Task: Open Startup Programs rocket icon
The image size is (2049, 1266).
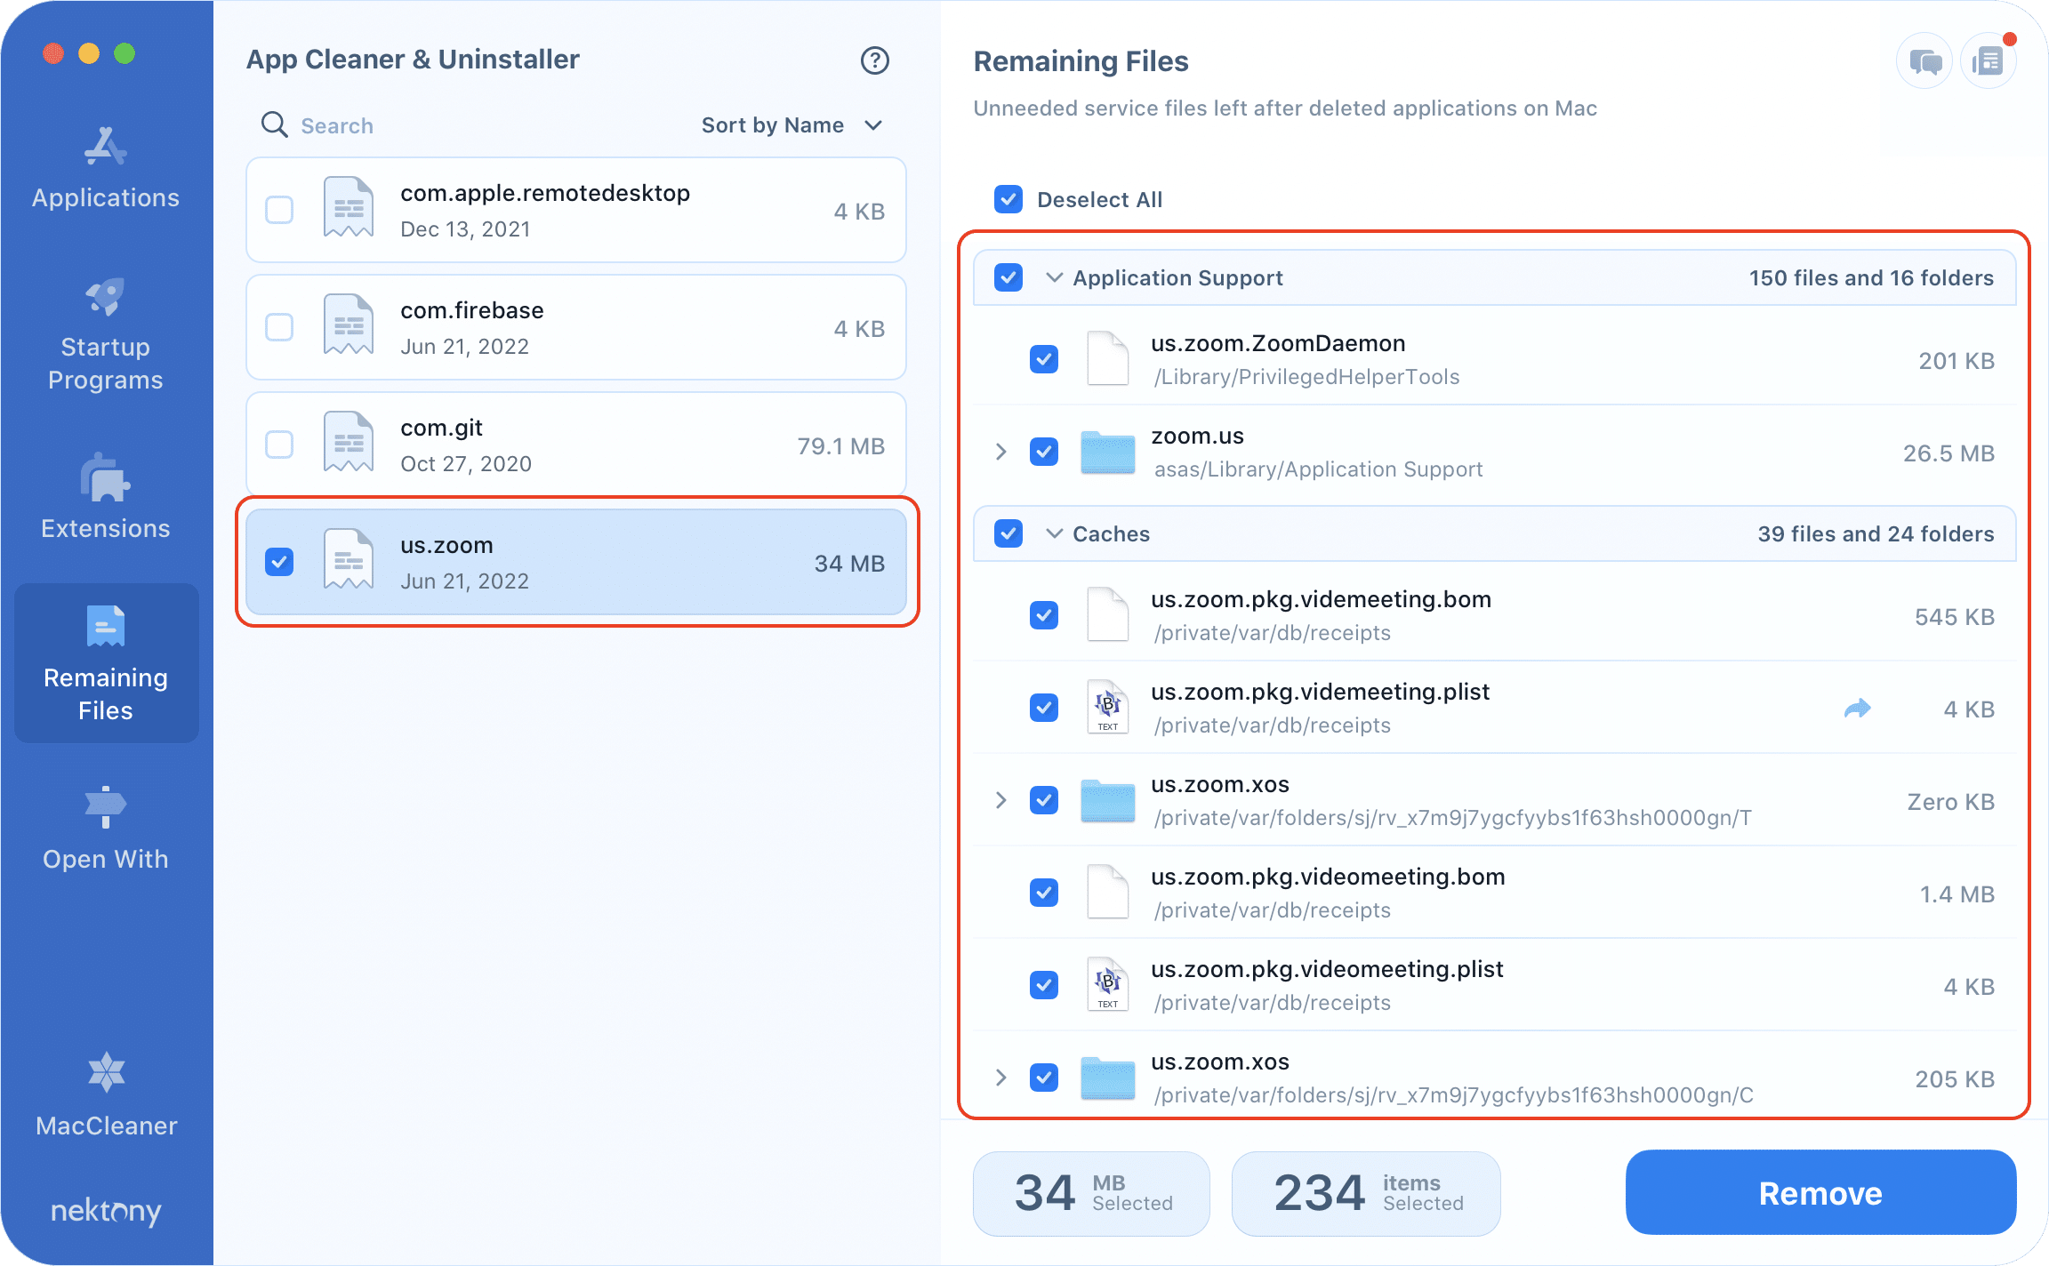Action: pyautogui.click(x=105, y=298)
